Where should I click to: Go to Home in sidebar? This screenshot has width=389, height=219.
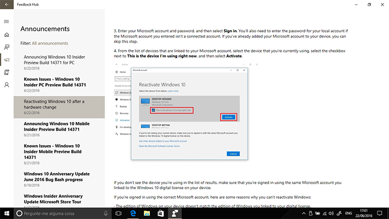[7, 35]
